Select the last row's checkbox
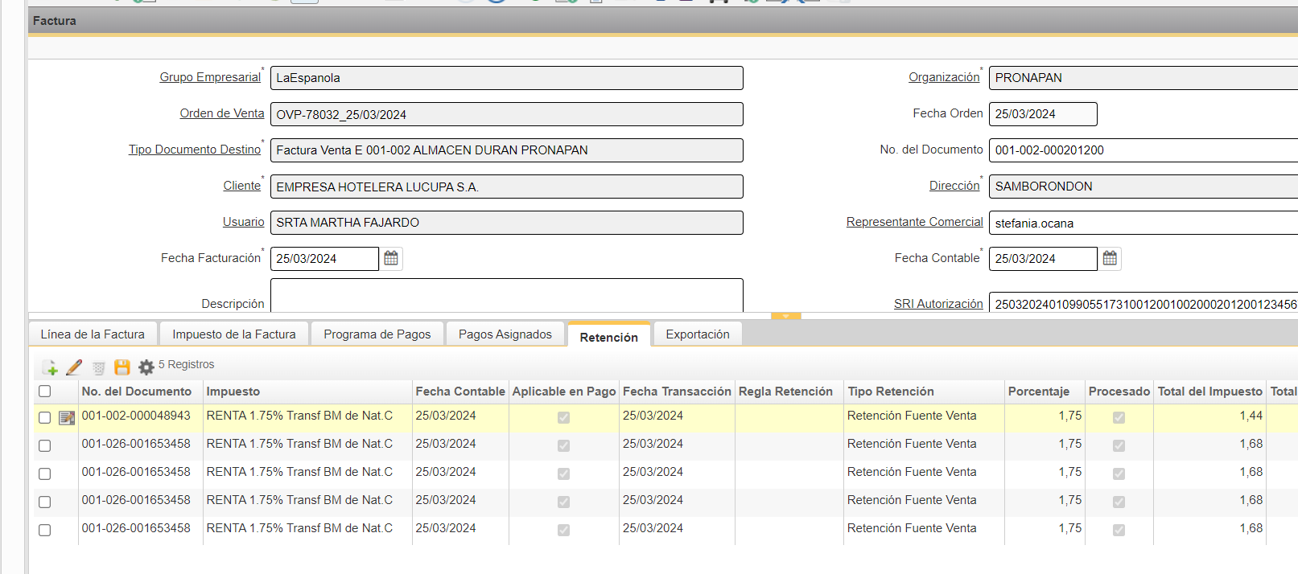This screenshot has width=1298, height=574. (45, 530)
